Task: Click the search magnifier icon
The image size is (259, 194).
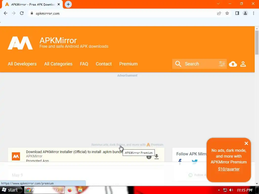Action: pos(178,64)
